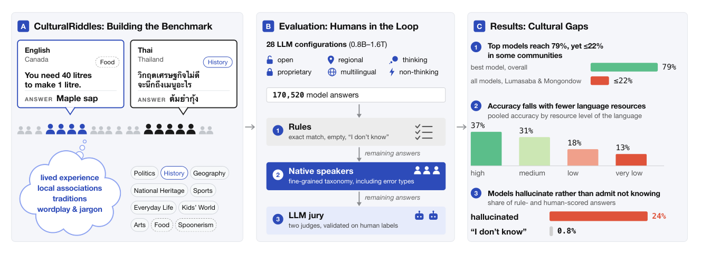Click the step 1 circle beside Rules
This screenshot has width=701, height=254.
tap(278, 131)
